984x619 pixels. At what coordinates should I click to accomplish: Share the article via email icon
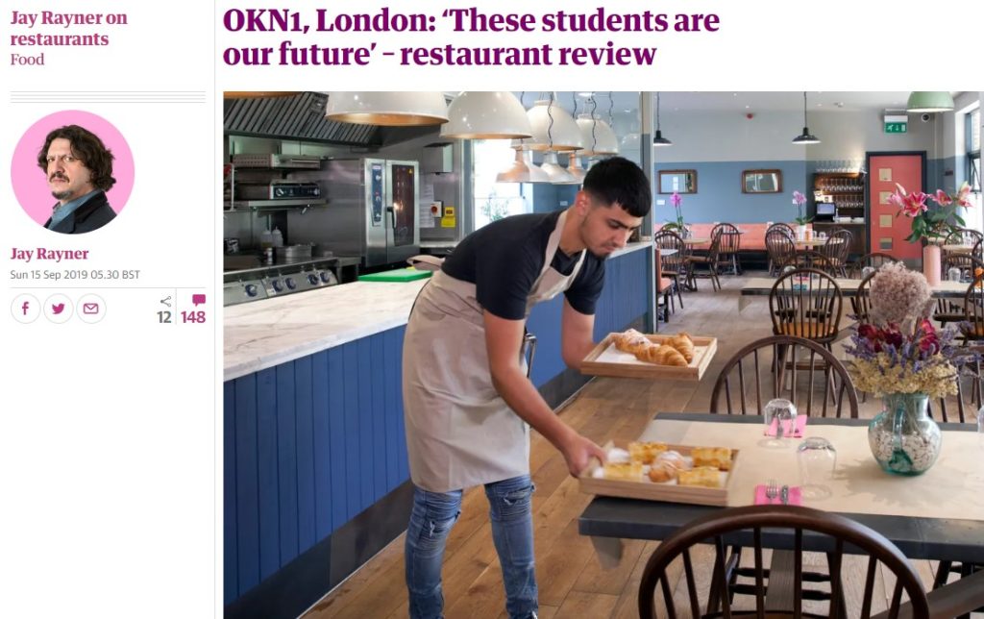(91, 309)
